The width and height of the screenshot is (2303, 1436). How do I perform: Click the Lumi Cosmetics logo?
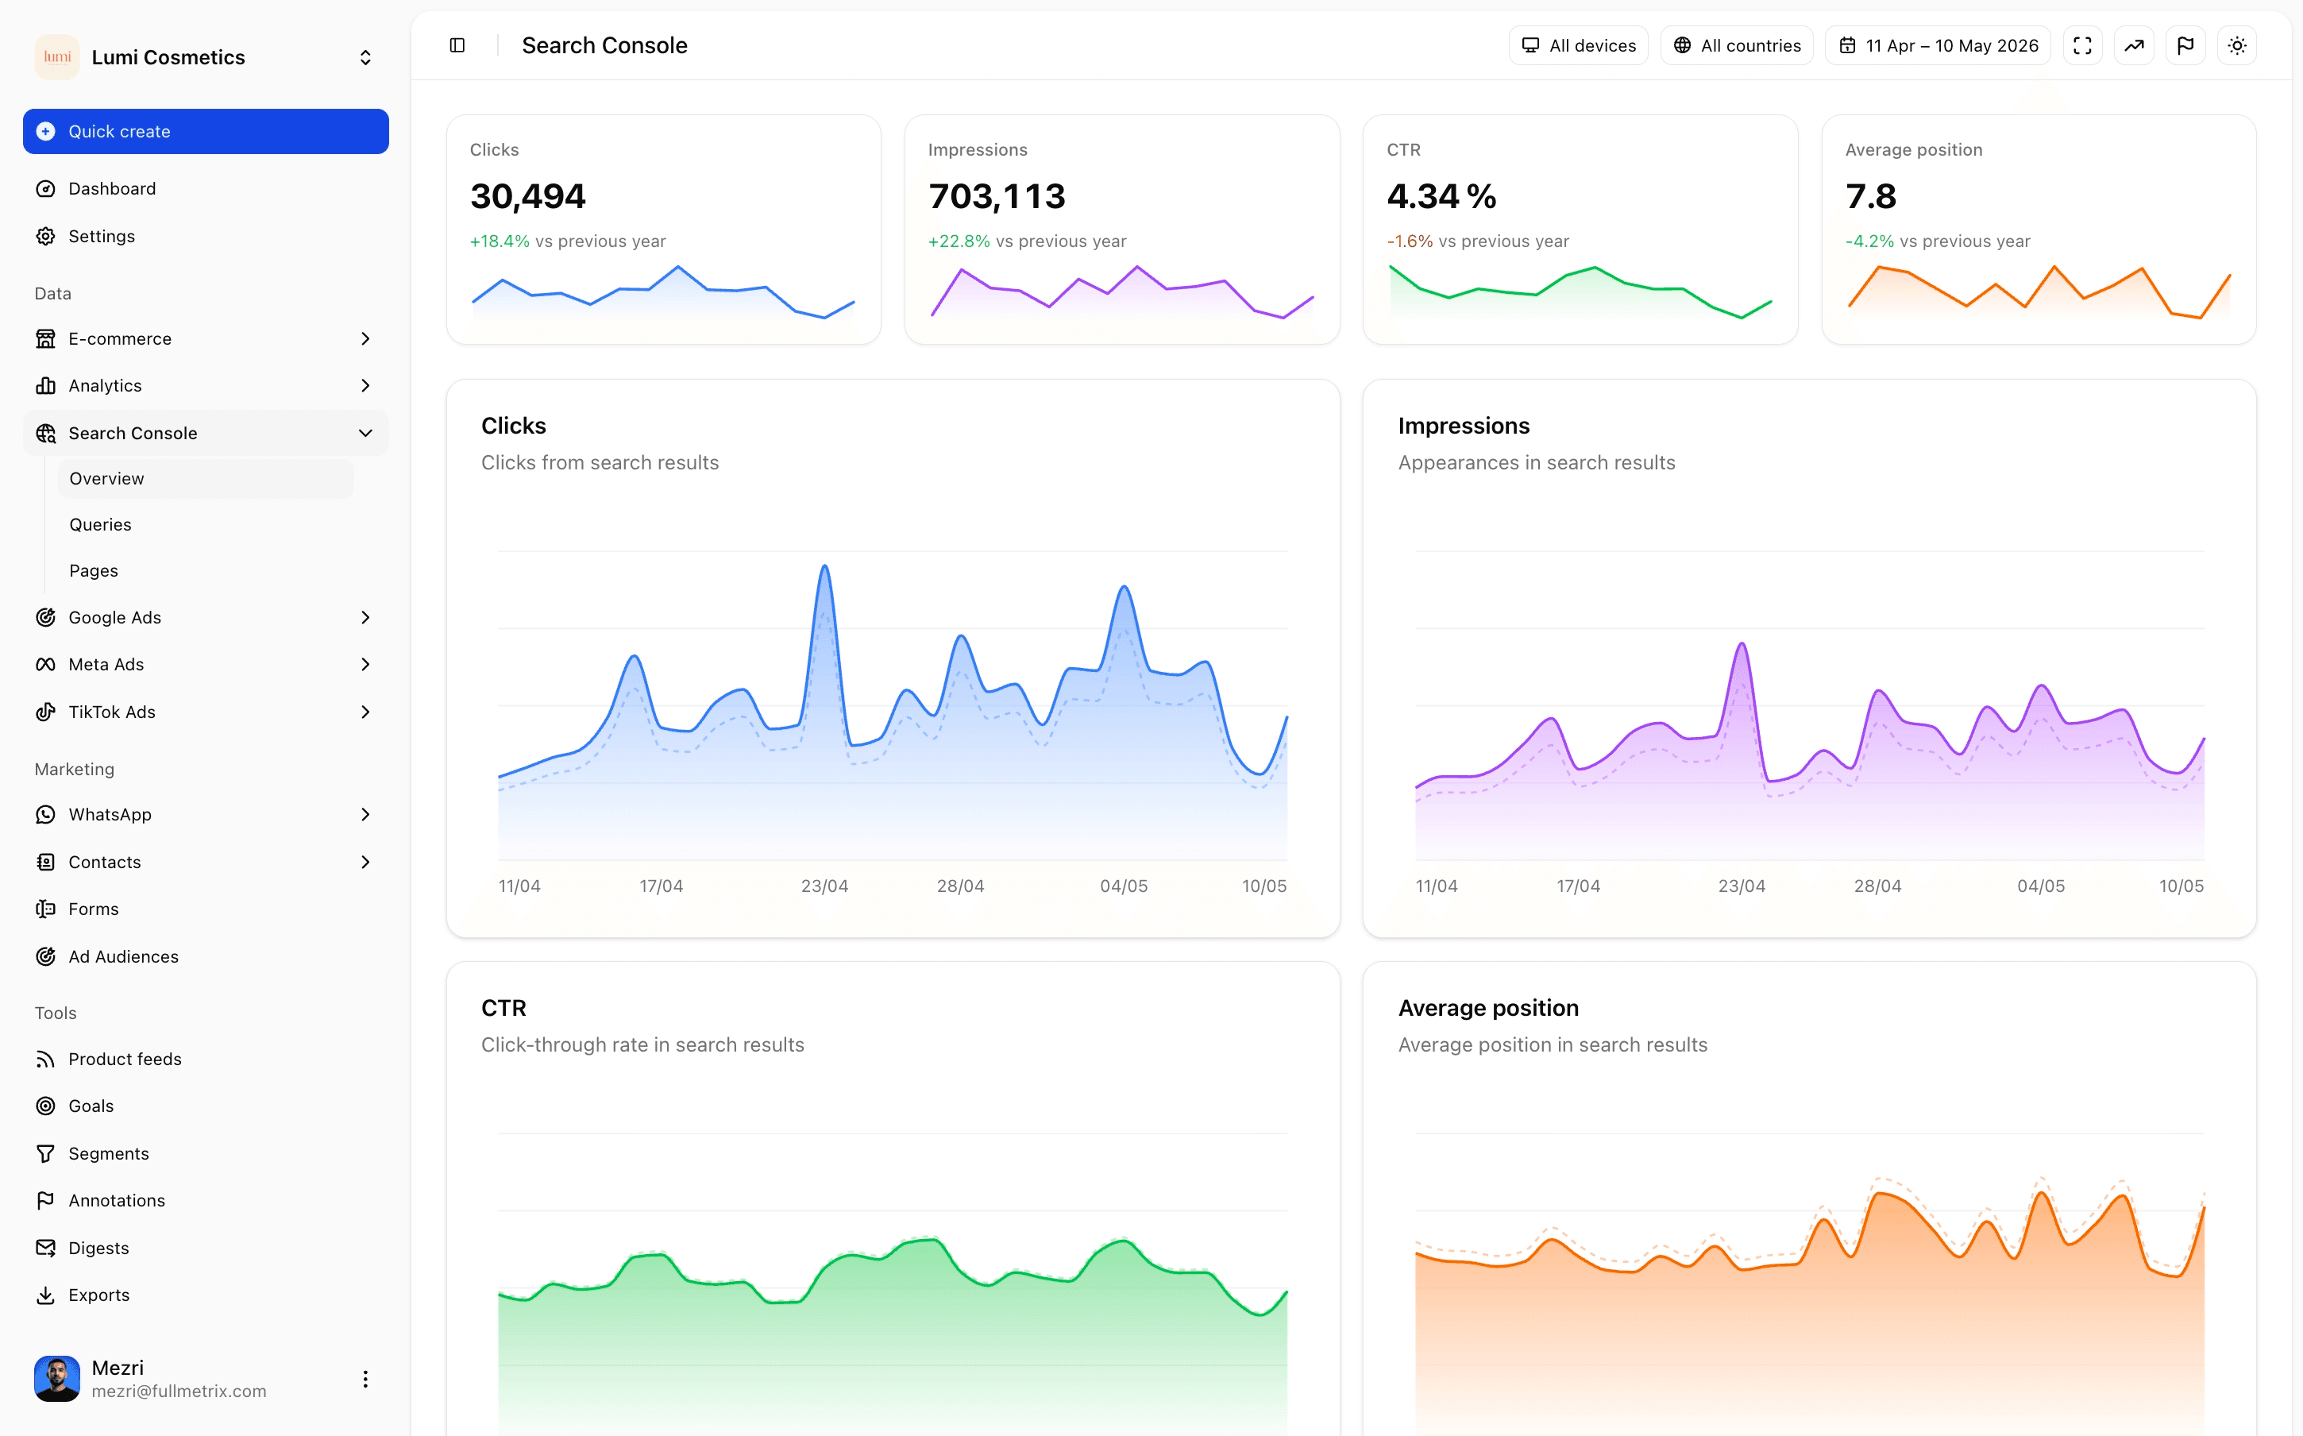pos(57,57)
